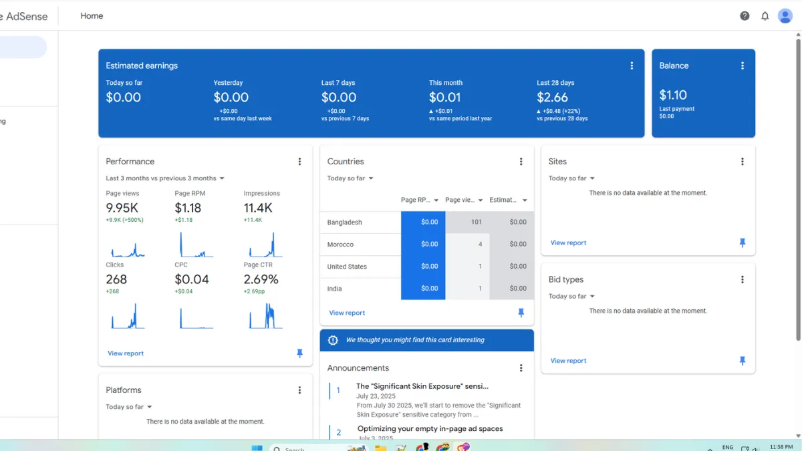Open Balance card three-dot menu
Image resolution: width=802 pixels, height=451 pixels.
pos(742,65)
